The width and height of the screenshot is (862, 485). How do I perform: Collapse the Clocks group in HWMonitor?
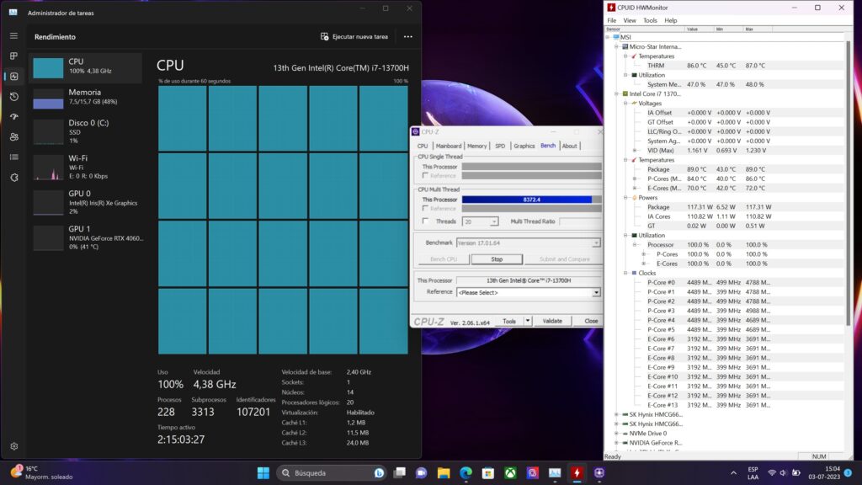point(625,273)
